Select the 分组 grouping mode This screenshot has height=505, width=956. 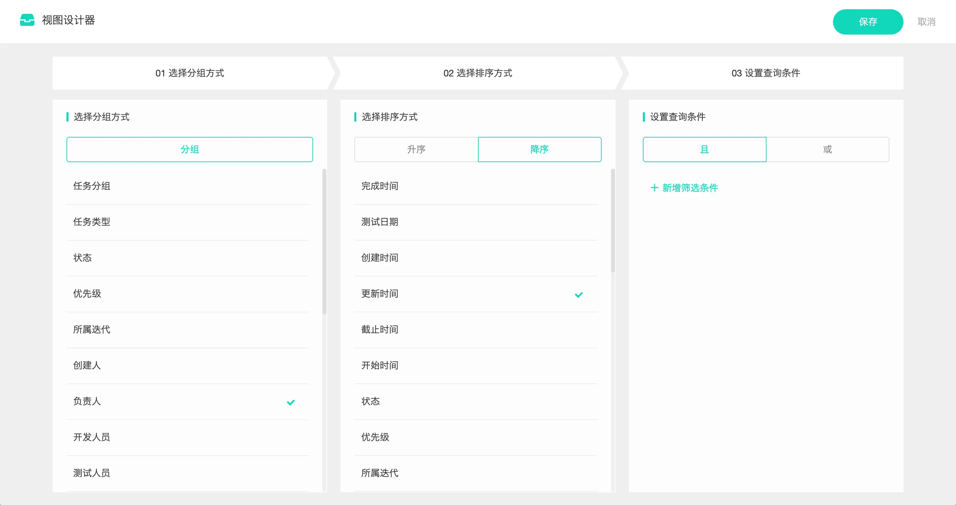(x=190, y=150)
